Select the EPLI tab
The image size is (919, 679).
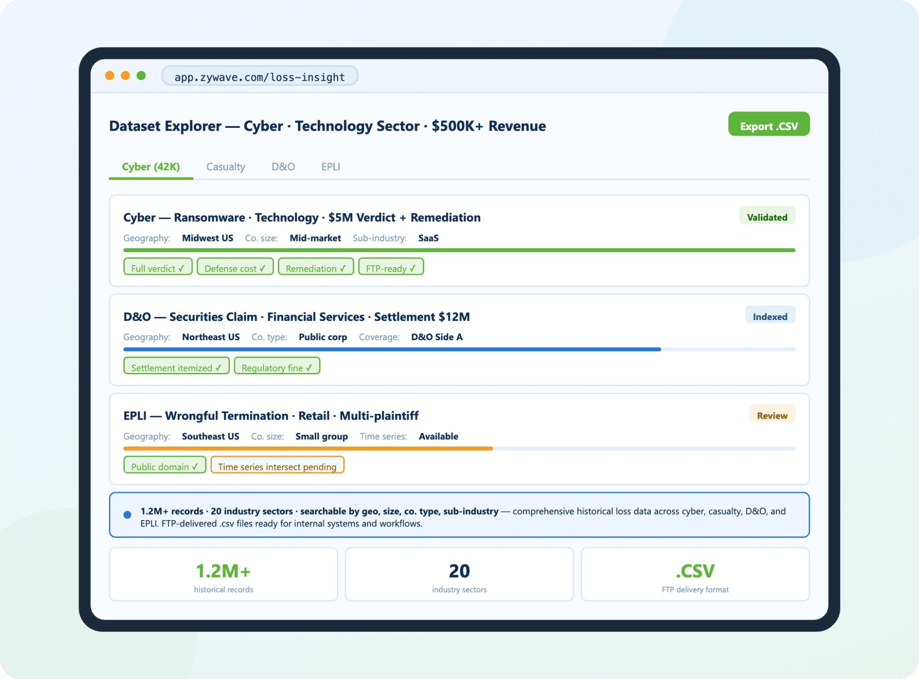coord(330,166)
